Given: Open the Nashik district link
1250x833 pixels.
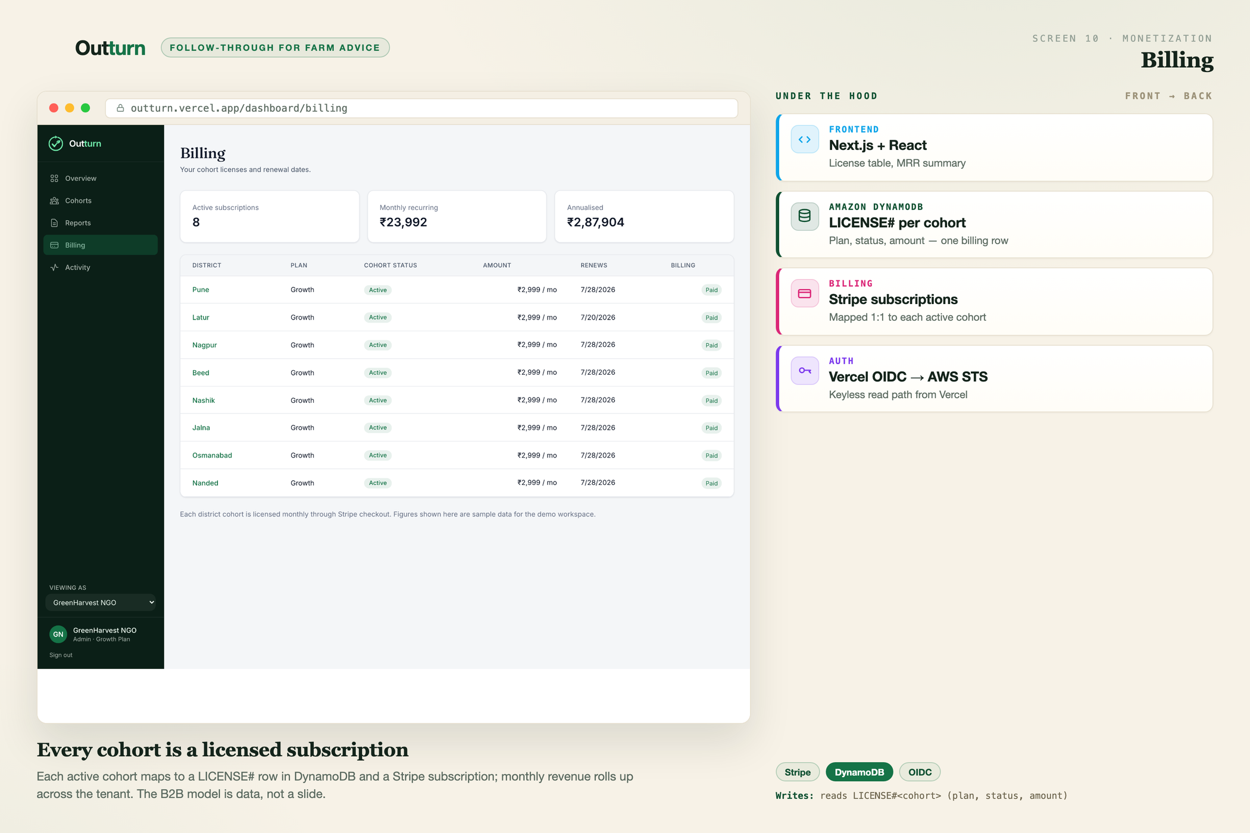Looking at the screenshot, I should tap(204, 400).
